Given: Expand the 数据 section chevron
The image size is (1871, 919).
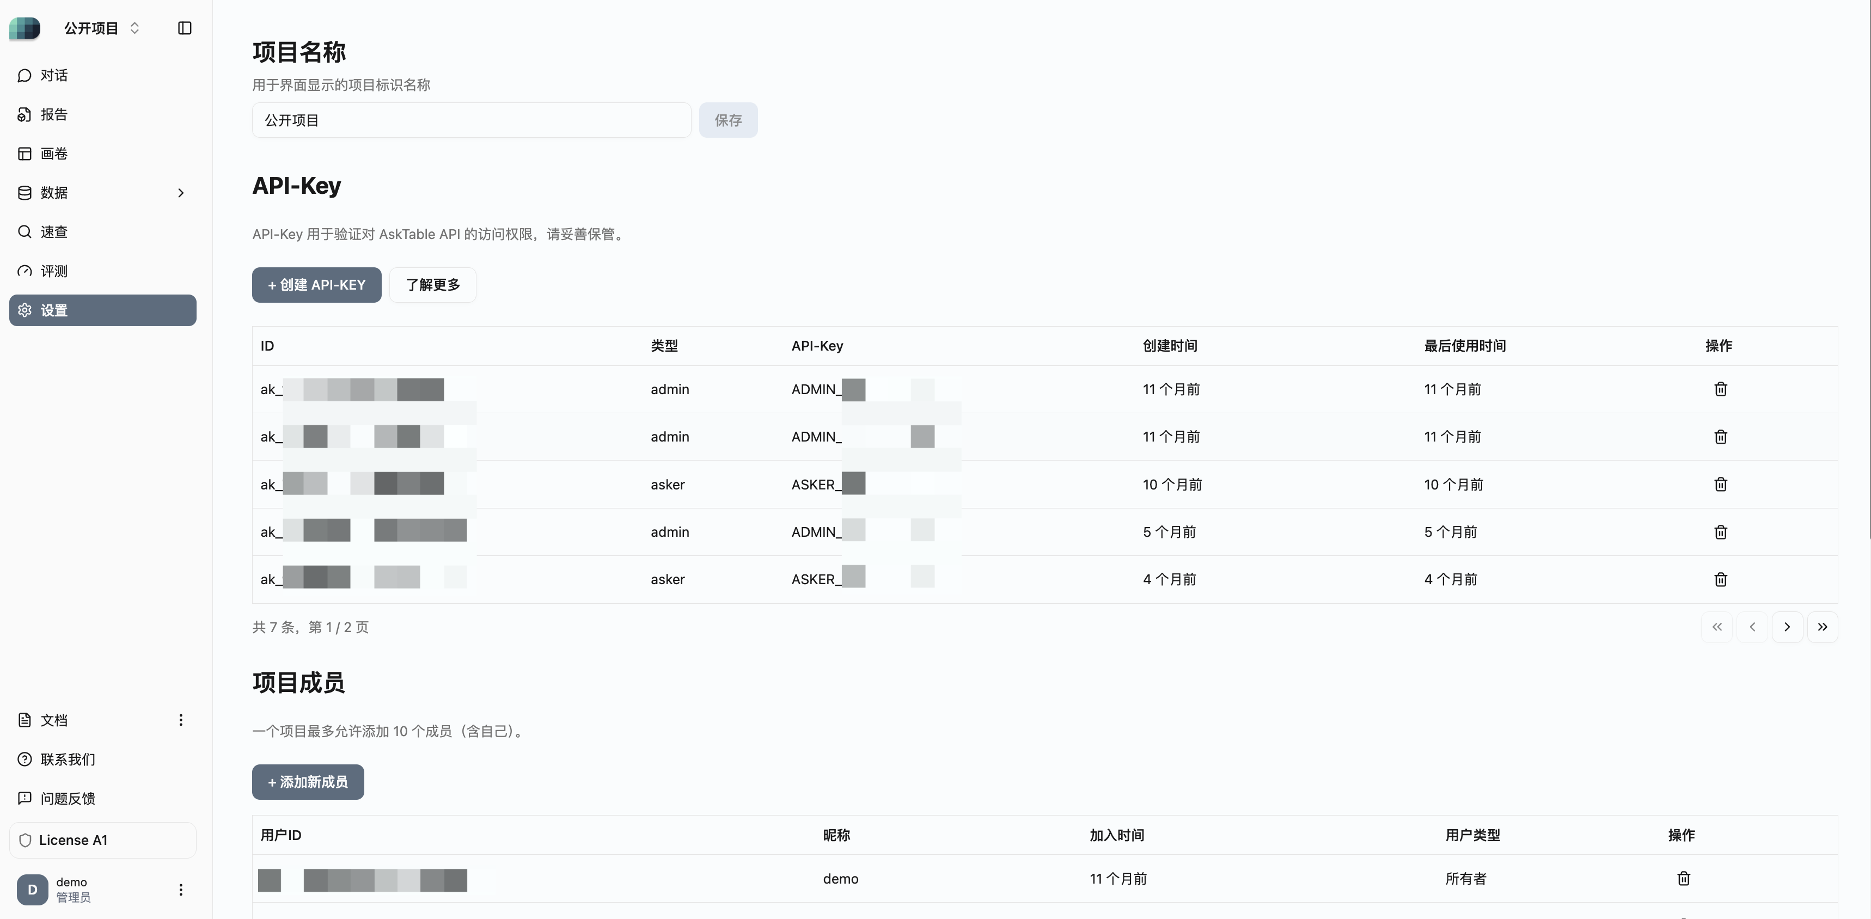Looking at the screenshot, I should click(x=181, y=192).
